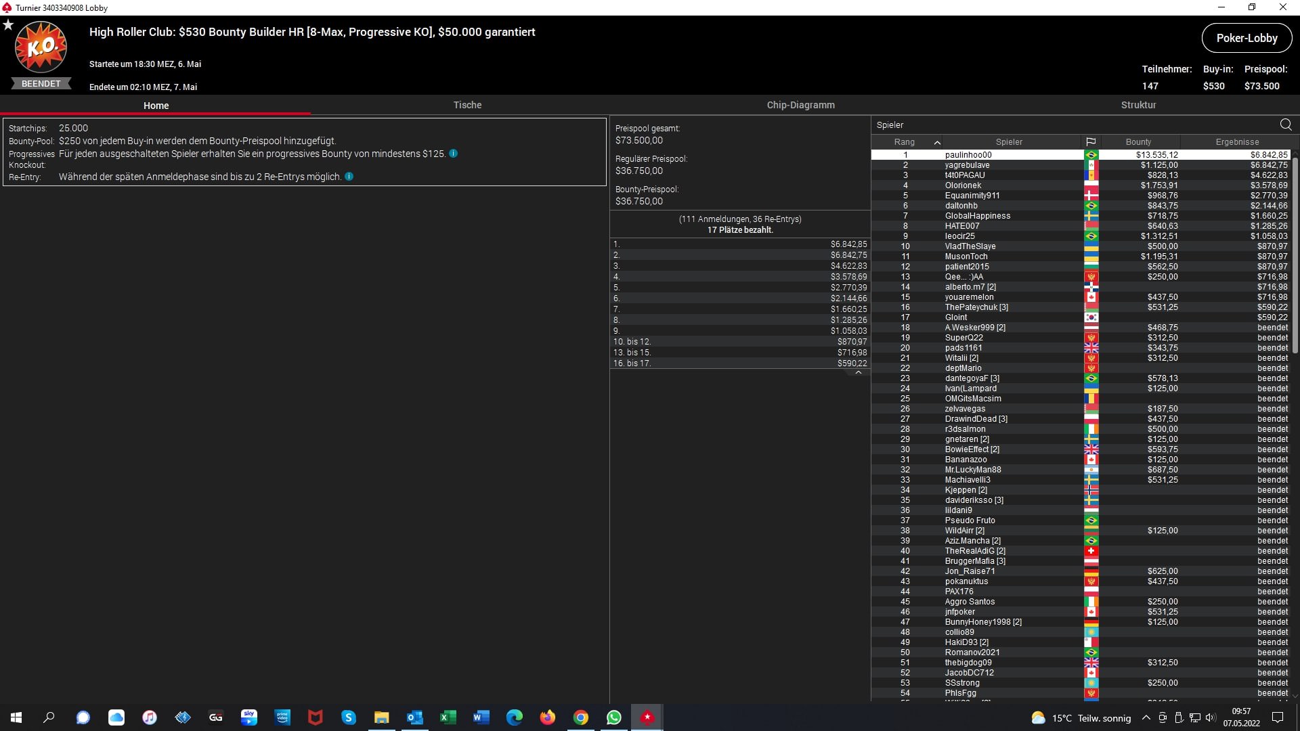Screen dimensions: 1300x731
Task: Click the country flag column header icon
Action: 1091,142
